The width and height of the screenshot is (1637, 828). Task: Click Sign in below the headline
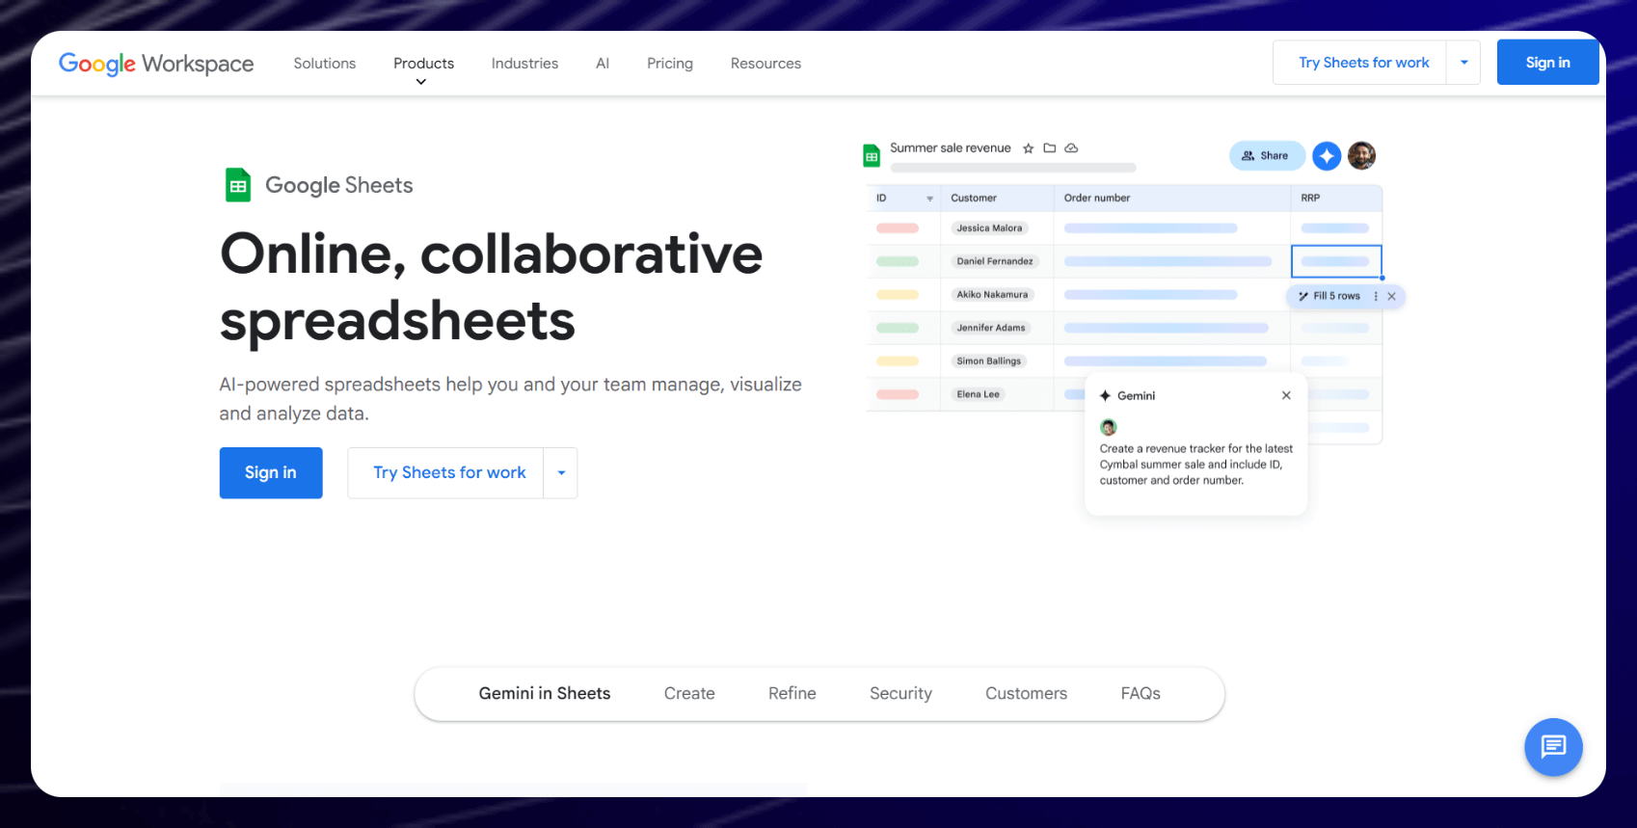(271, 472)
